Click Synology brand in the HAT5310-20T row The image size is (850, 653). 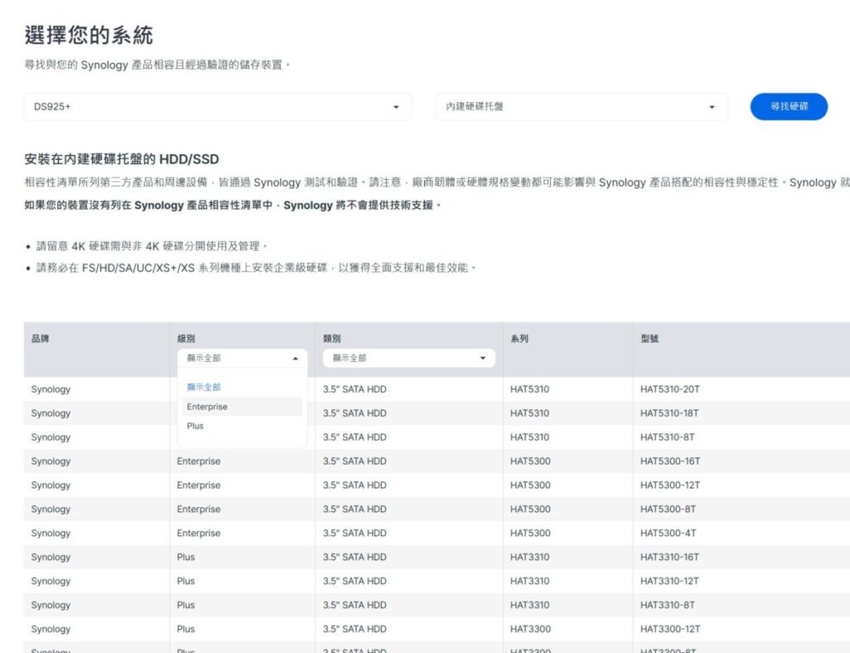point(51,389)
